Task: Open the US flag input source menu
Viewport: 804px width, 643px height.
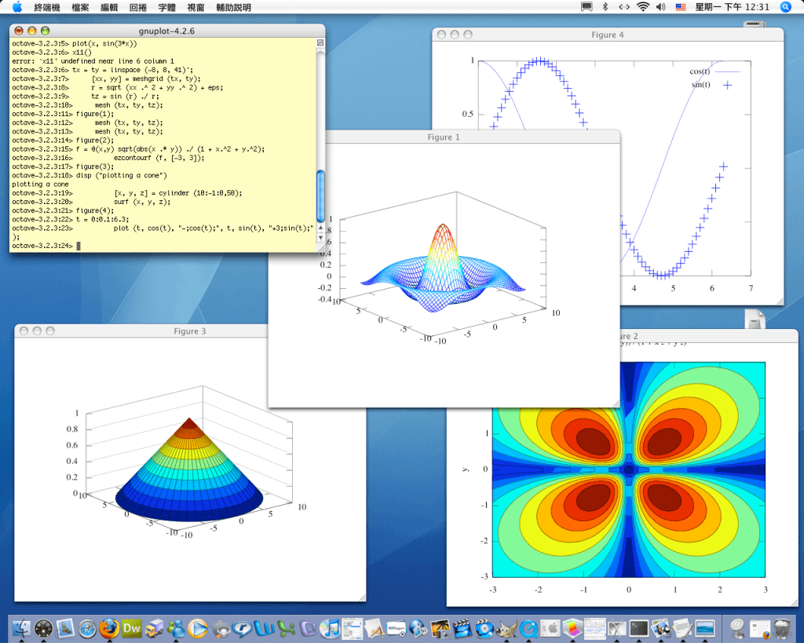Action: pyautogui.click(x=680, y=7)
